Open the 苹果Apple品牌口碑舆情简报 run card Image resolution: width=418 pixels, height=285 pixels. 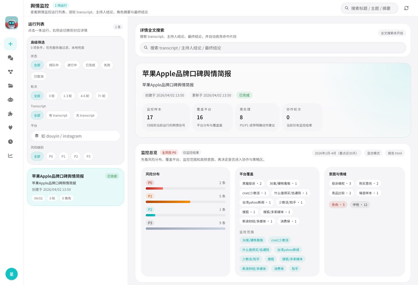[75, 187]
